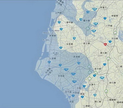Select the 安平區 district label
123x108 pixels.
tap(68, 92)
